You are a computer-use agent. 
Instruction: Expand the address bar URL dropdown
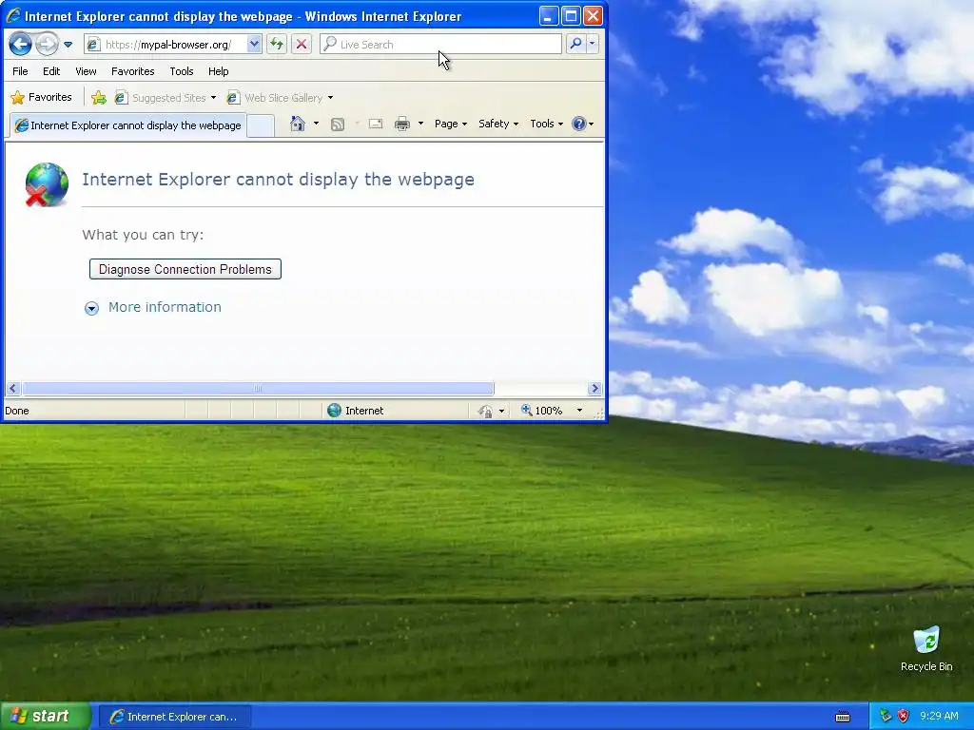254,44
